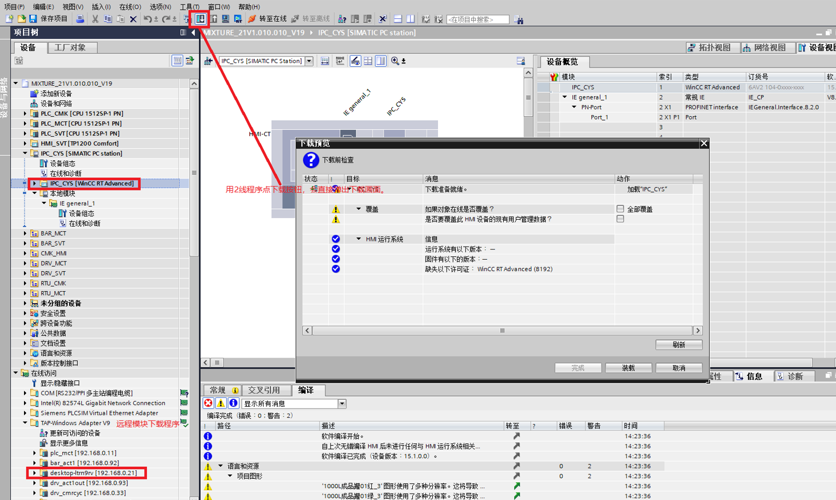Expand the plc_mct 192.168.0.11 node
This screenshot has width=836, height=500.
click(34, 453)
